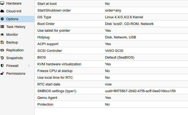The height and width of the screenshot is (115, 188).
Task: Click the Task History list icon
Action: [x=2, y=27]
